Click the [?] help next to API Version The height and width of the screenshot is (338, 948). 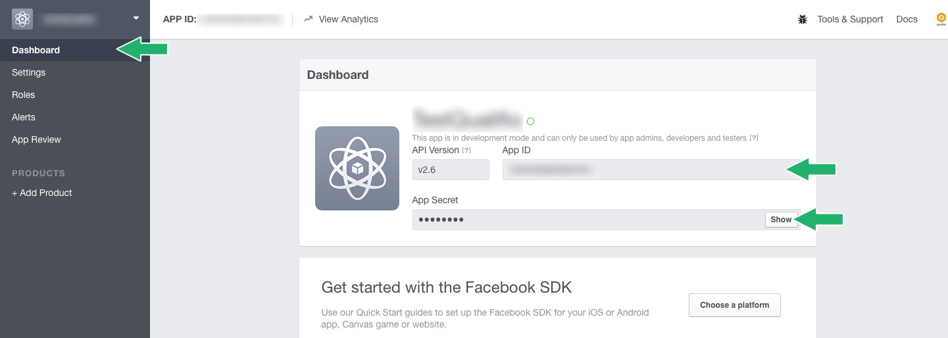pyautogui.click(x=466, y=151)
